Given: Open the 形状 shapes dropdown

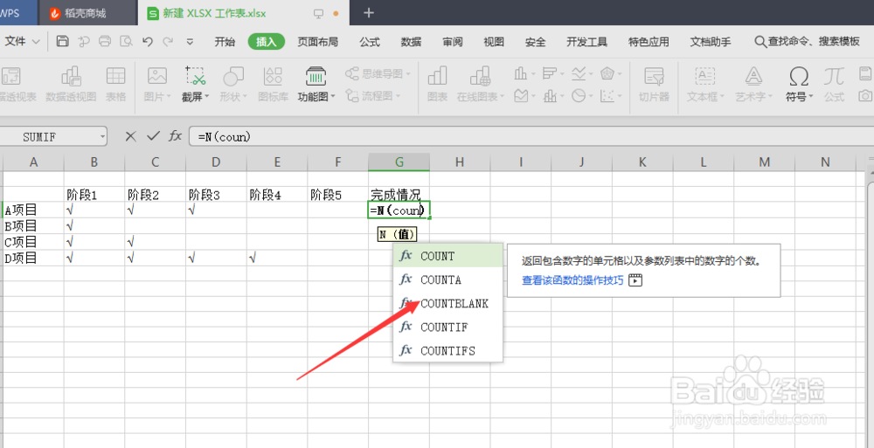Looking at the screenshot, I should pyautogui.click(x=233, y=84).
